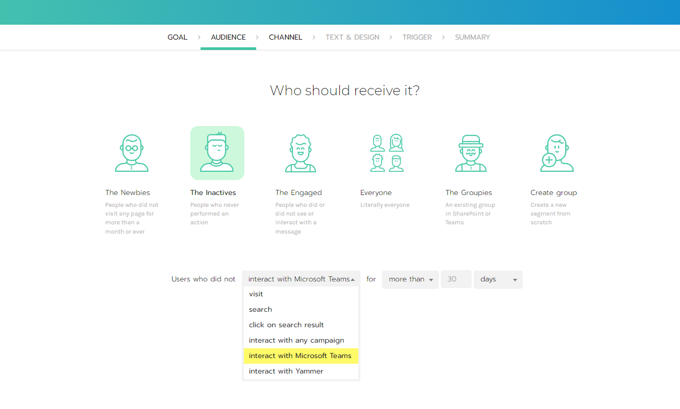Click The Newbies label
The image size is (680, 409).
[x=127, y=193]
